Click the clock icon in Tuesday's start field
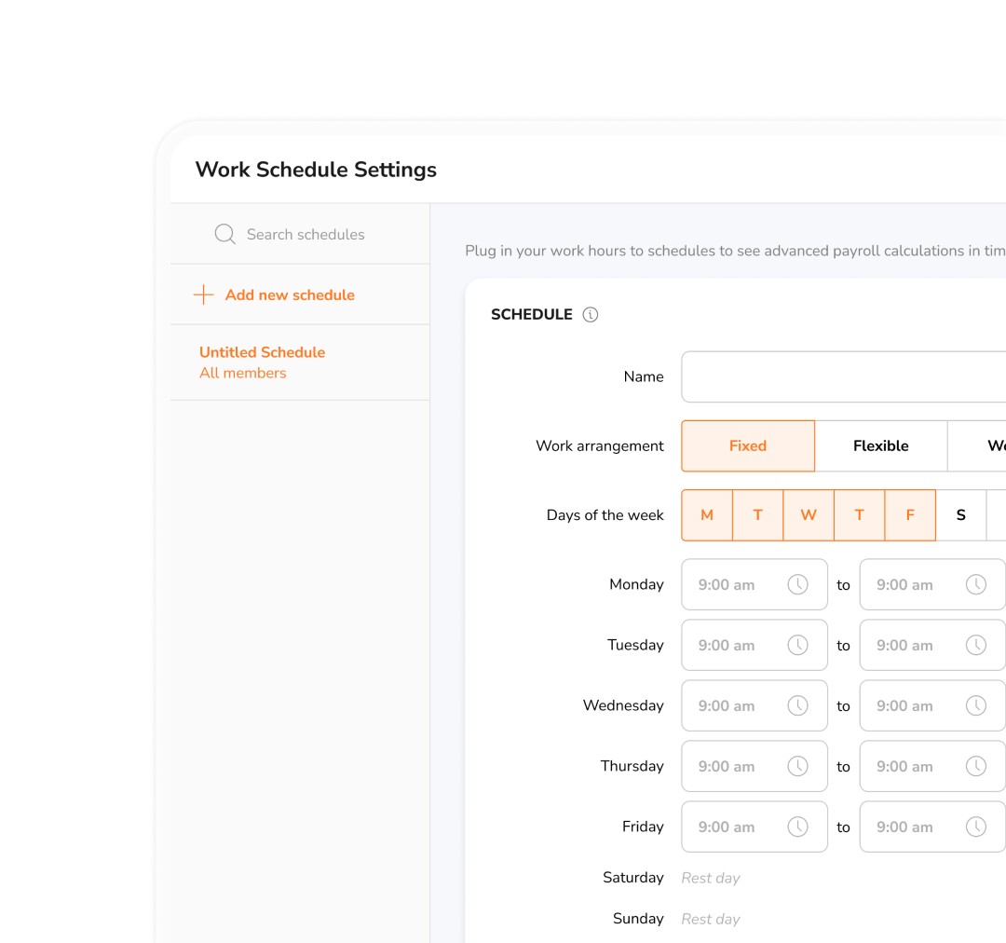The image size is (1006, 943). tap(798, 645)
